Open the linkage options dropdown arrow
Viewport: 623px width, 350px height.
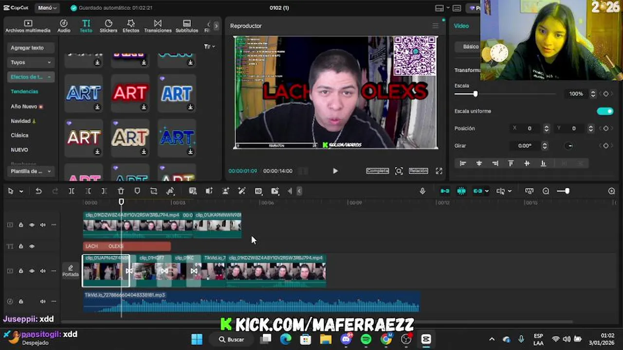(486, 192)
